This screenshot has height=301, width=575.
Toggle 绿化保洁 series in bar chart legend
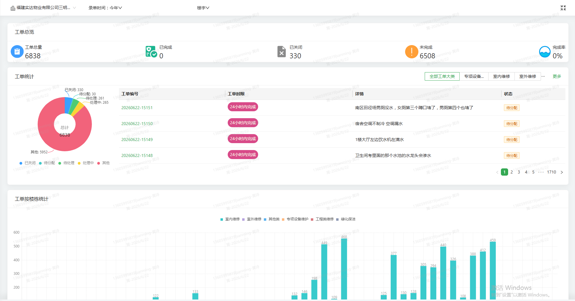[x=346, y=219]
